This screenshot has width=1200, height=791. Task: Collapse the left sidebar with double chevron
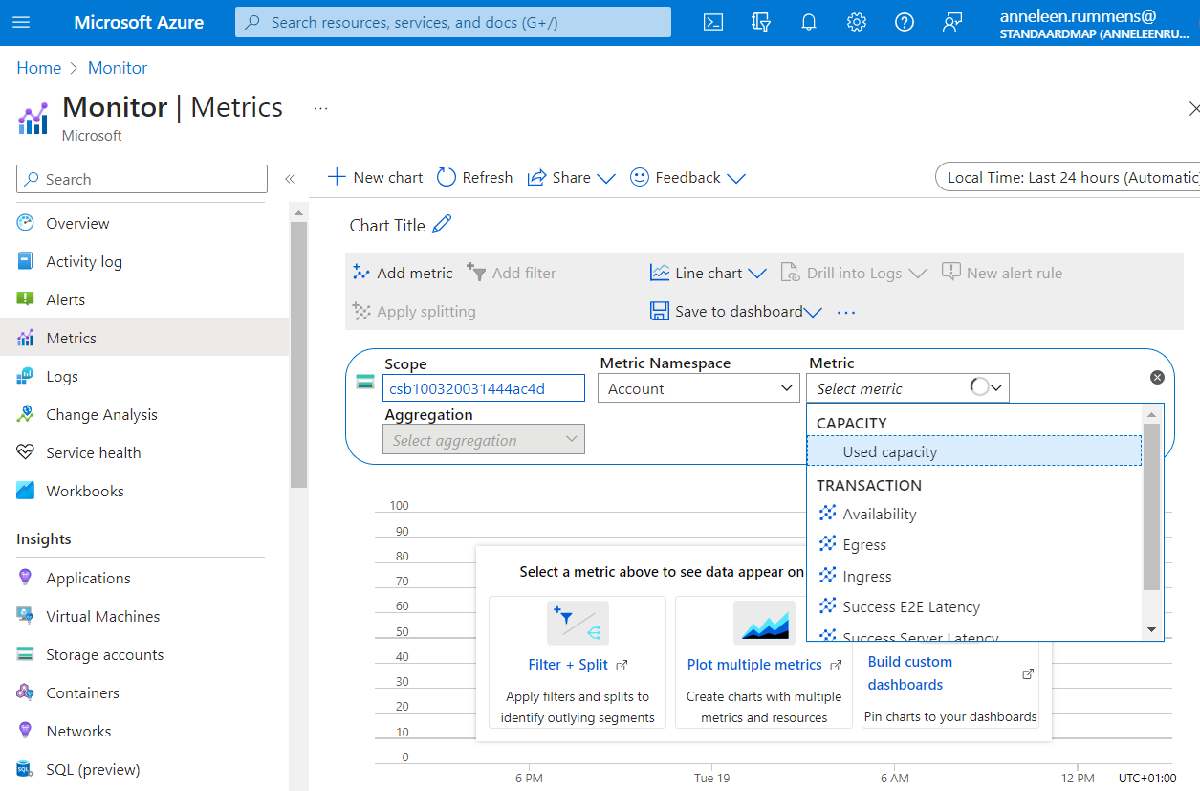tap(290, 179)
